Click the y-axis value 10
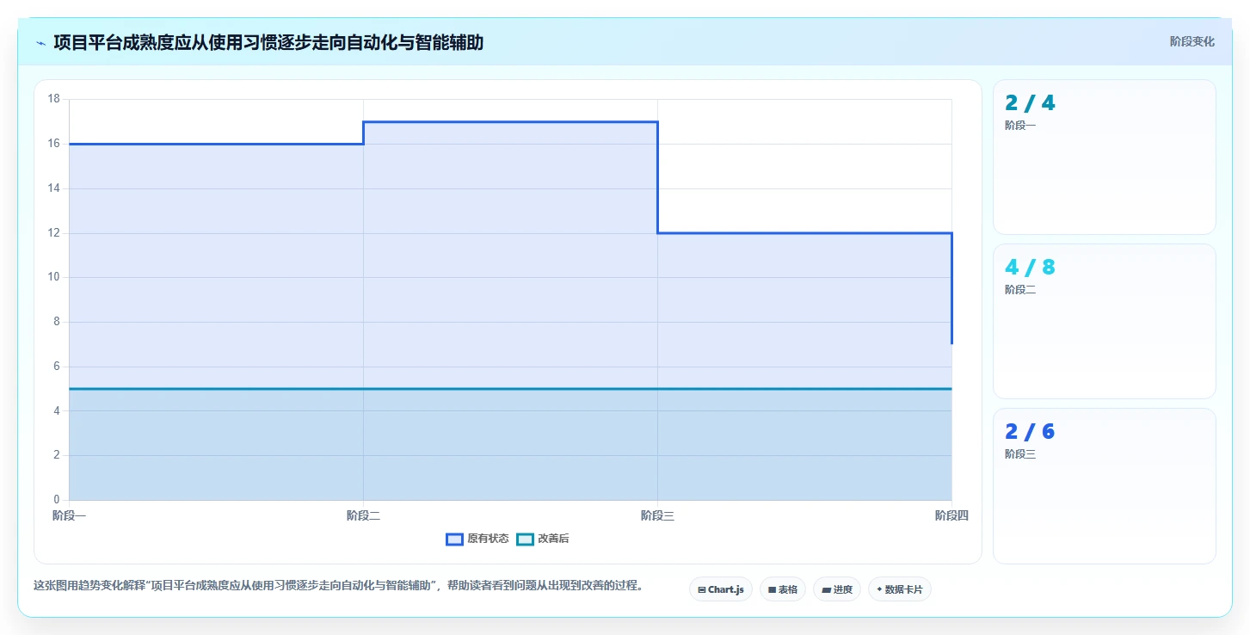This screenshot has width=1250, height=635. [x=54, y=277]
